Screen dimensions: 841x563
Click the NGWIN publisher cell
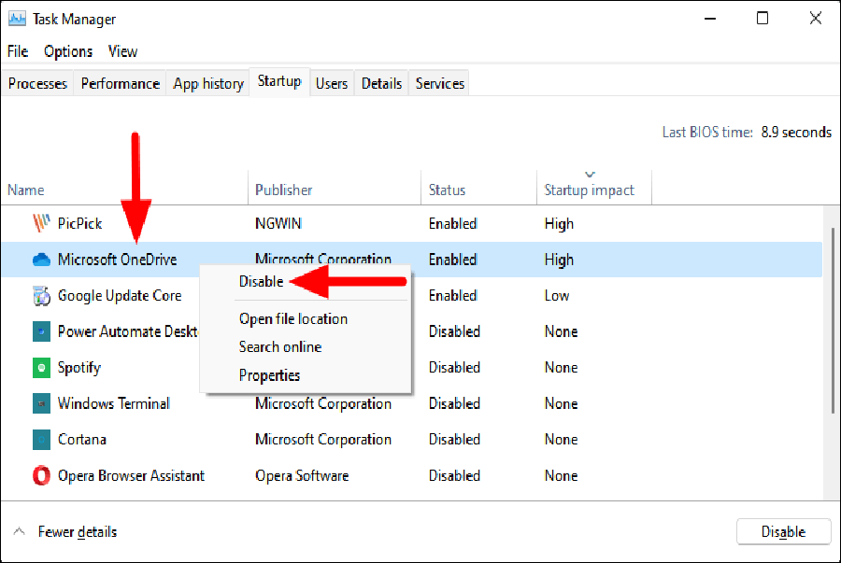point(278,223)
